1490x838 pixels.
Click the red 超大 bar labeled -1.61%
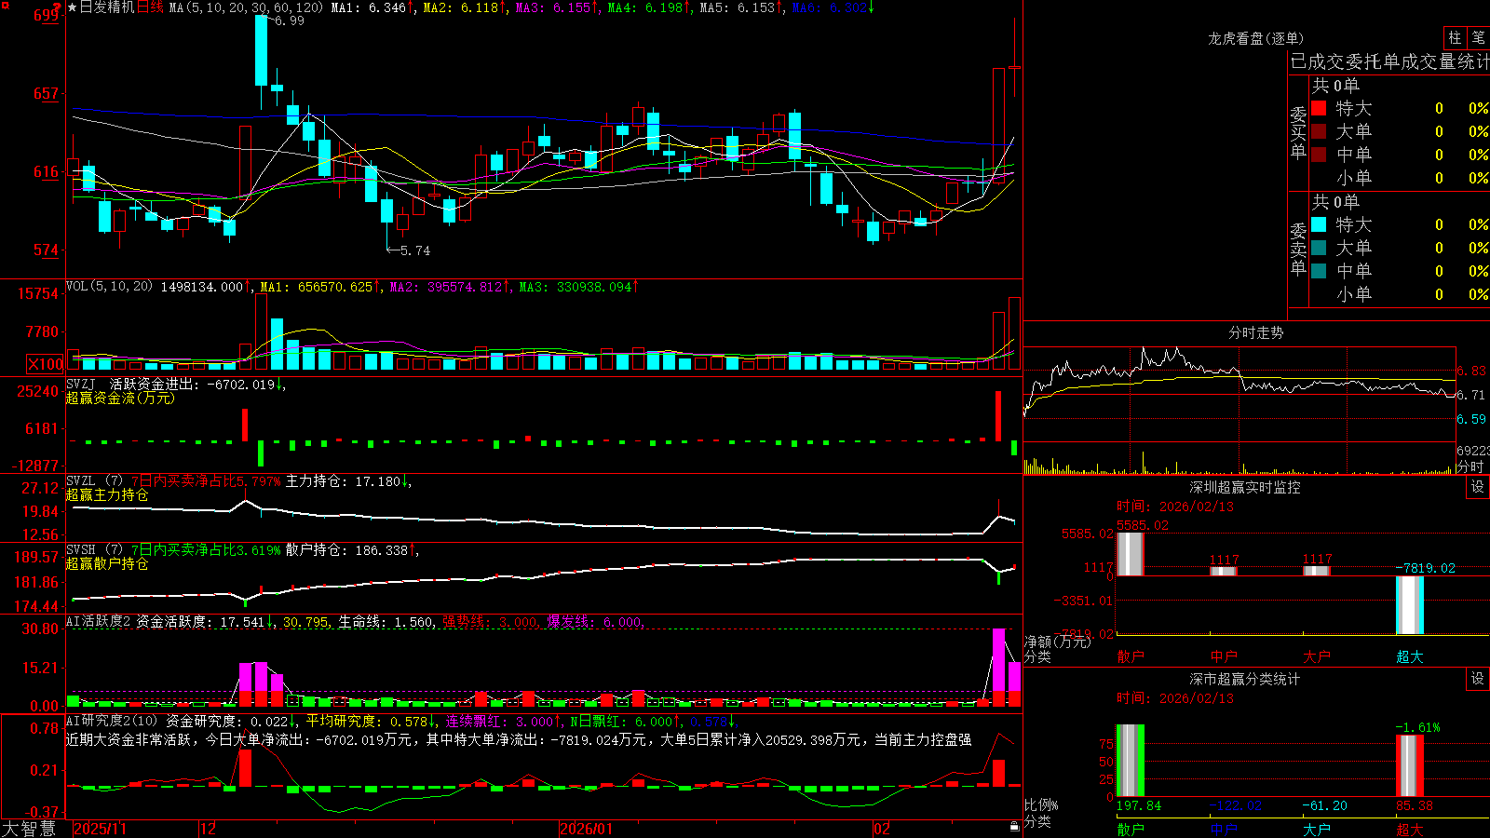coord(1410,766)
